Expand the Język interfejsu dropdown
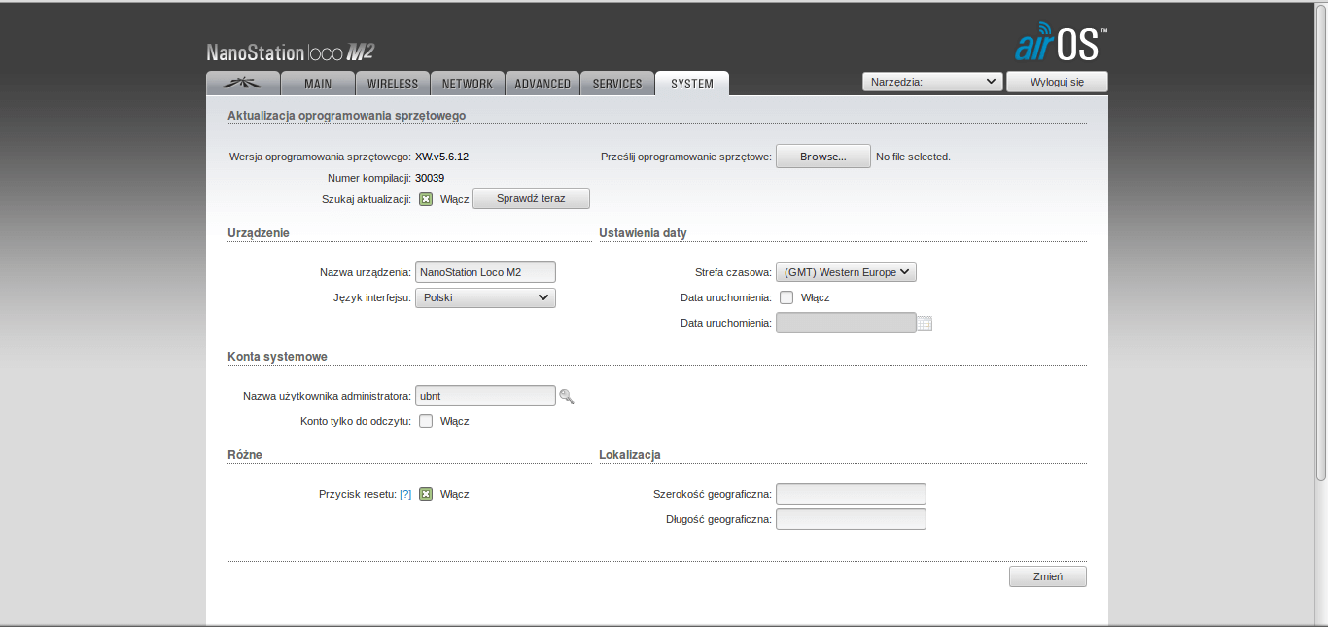The width and height of the screenshot is (1328, 627). pyautogui.click(x=485, y=297)
